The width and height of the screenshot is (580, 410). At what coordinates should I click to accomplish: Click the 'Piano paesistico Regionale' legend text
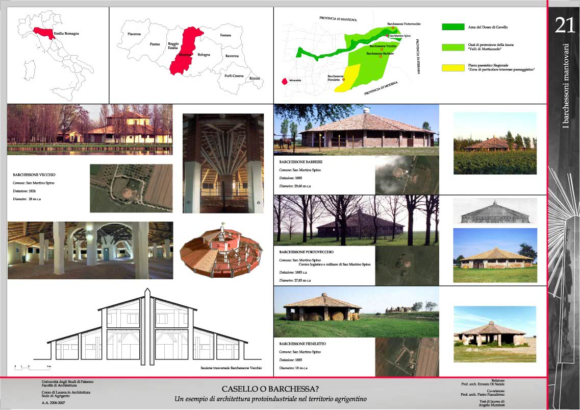pos(488,65)
